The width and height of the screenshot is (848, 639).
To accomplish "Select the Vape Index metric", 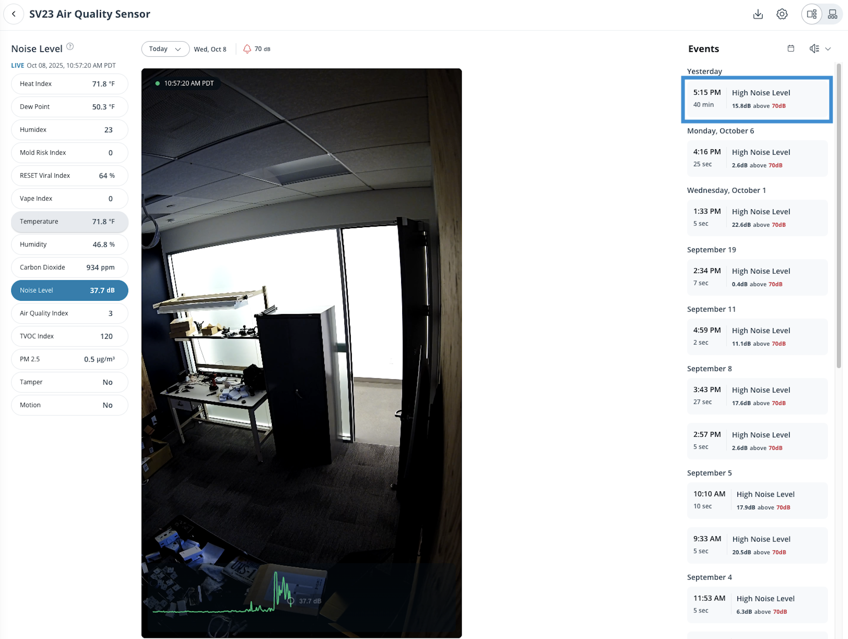I will point(69,199).
